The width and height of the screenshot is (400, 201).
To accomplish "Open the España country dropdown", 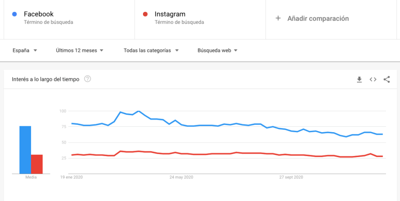I will click(25, 50).
